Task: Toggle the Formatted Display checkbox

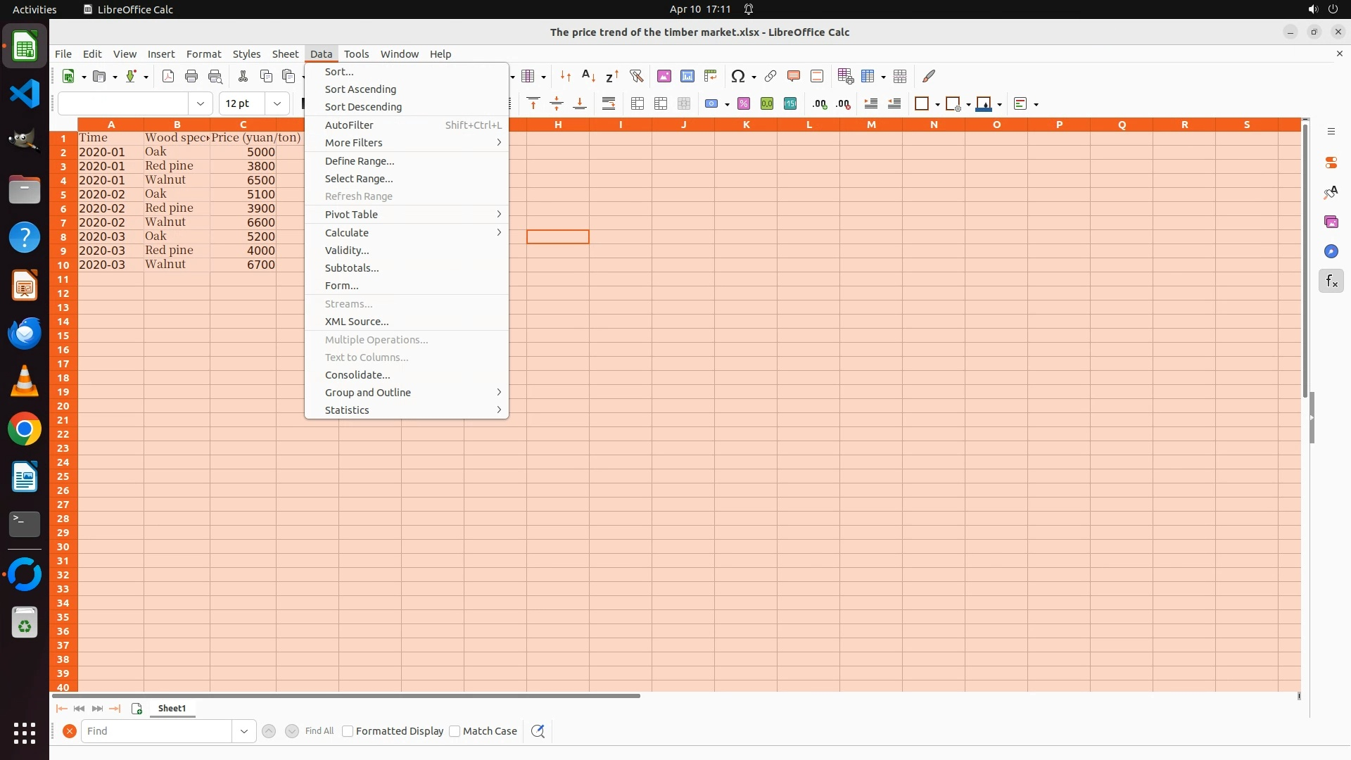Action: [348, 731]
